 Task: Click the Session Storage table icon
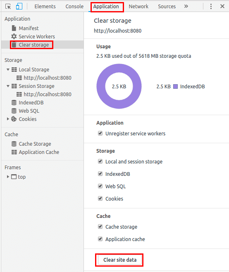pyautogui.click(x=14, y=86)
